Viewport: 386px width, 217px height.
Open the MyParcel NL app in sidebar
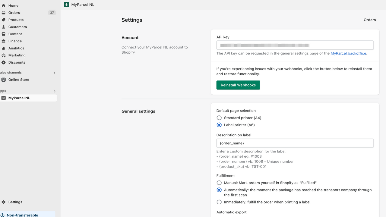(19, 98)
